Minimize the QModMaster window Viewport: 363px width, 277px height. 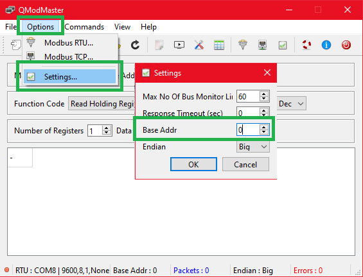point(289,10)
